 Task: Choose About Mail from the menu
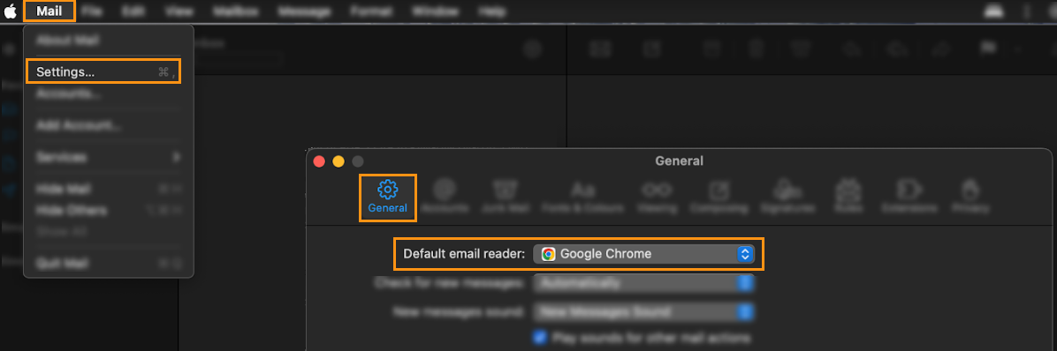(109, 41)
